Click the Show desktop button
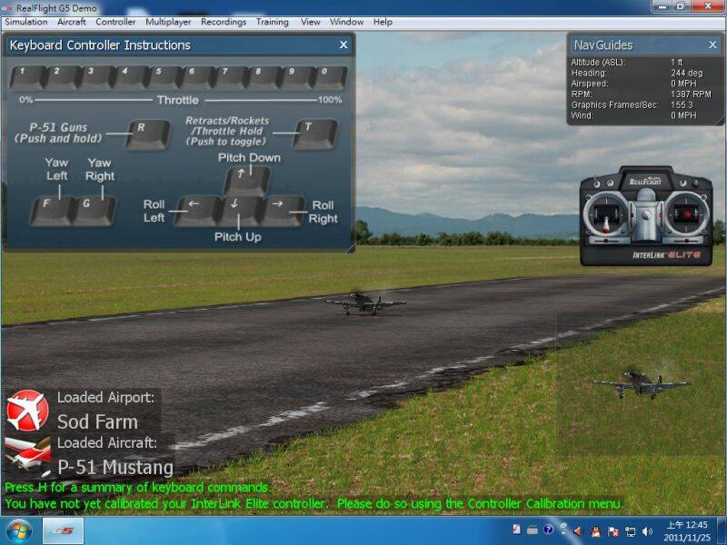727x545 pixels. [721, 531]
